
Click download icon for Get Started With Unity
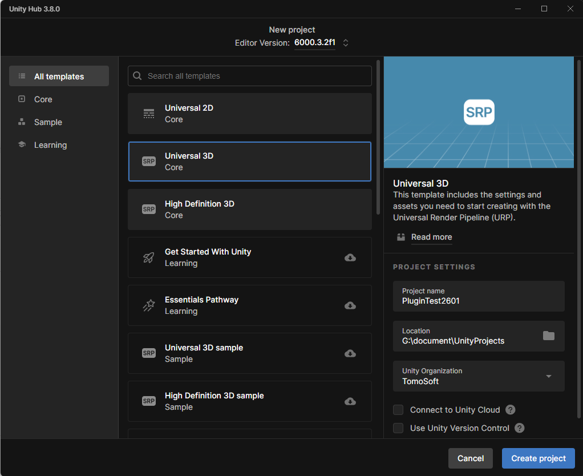[350, 257]
